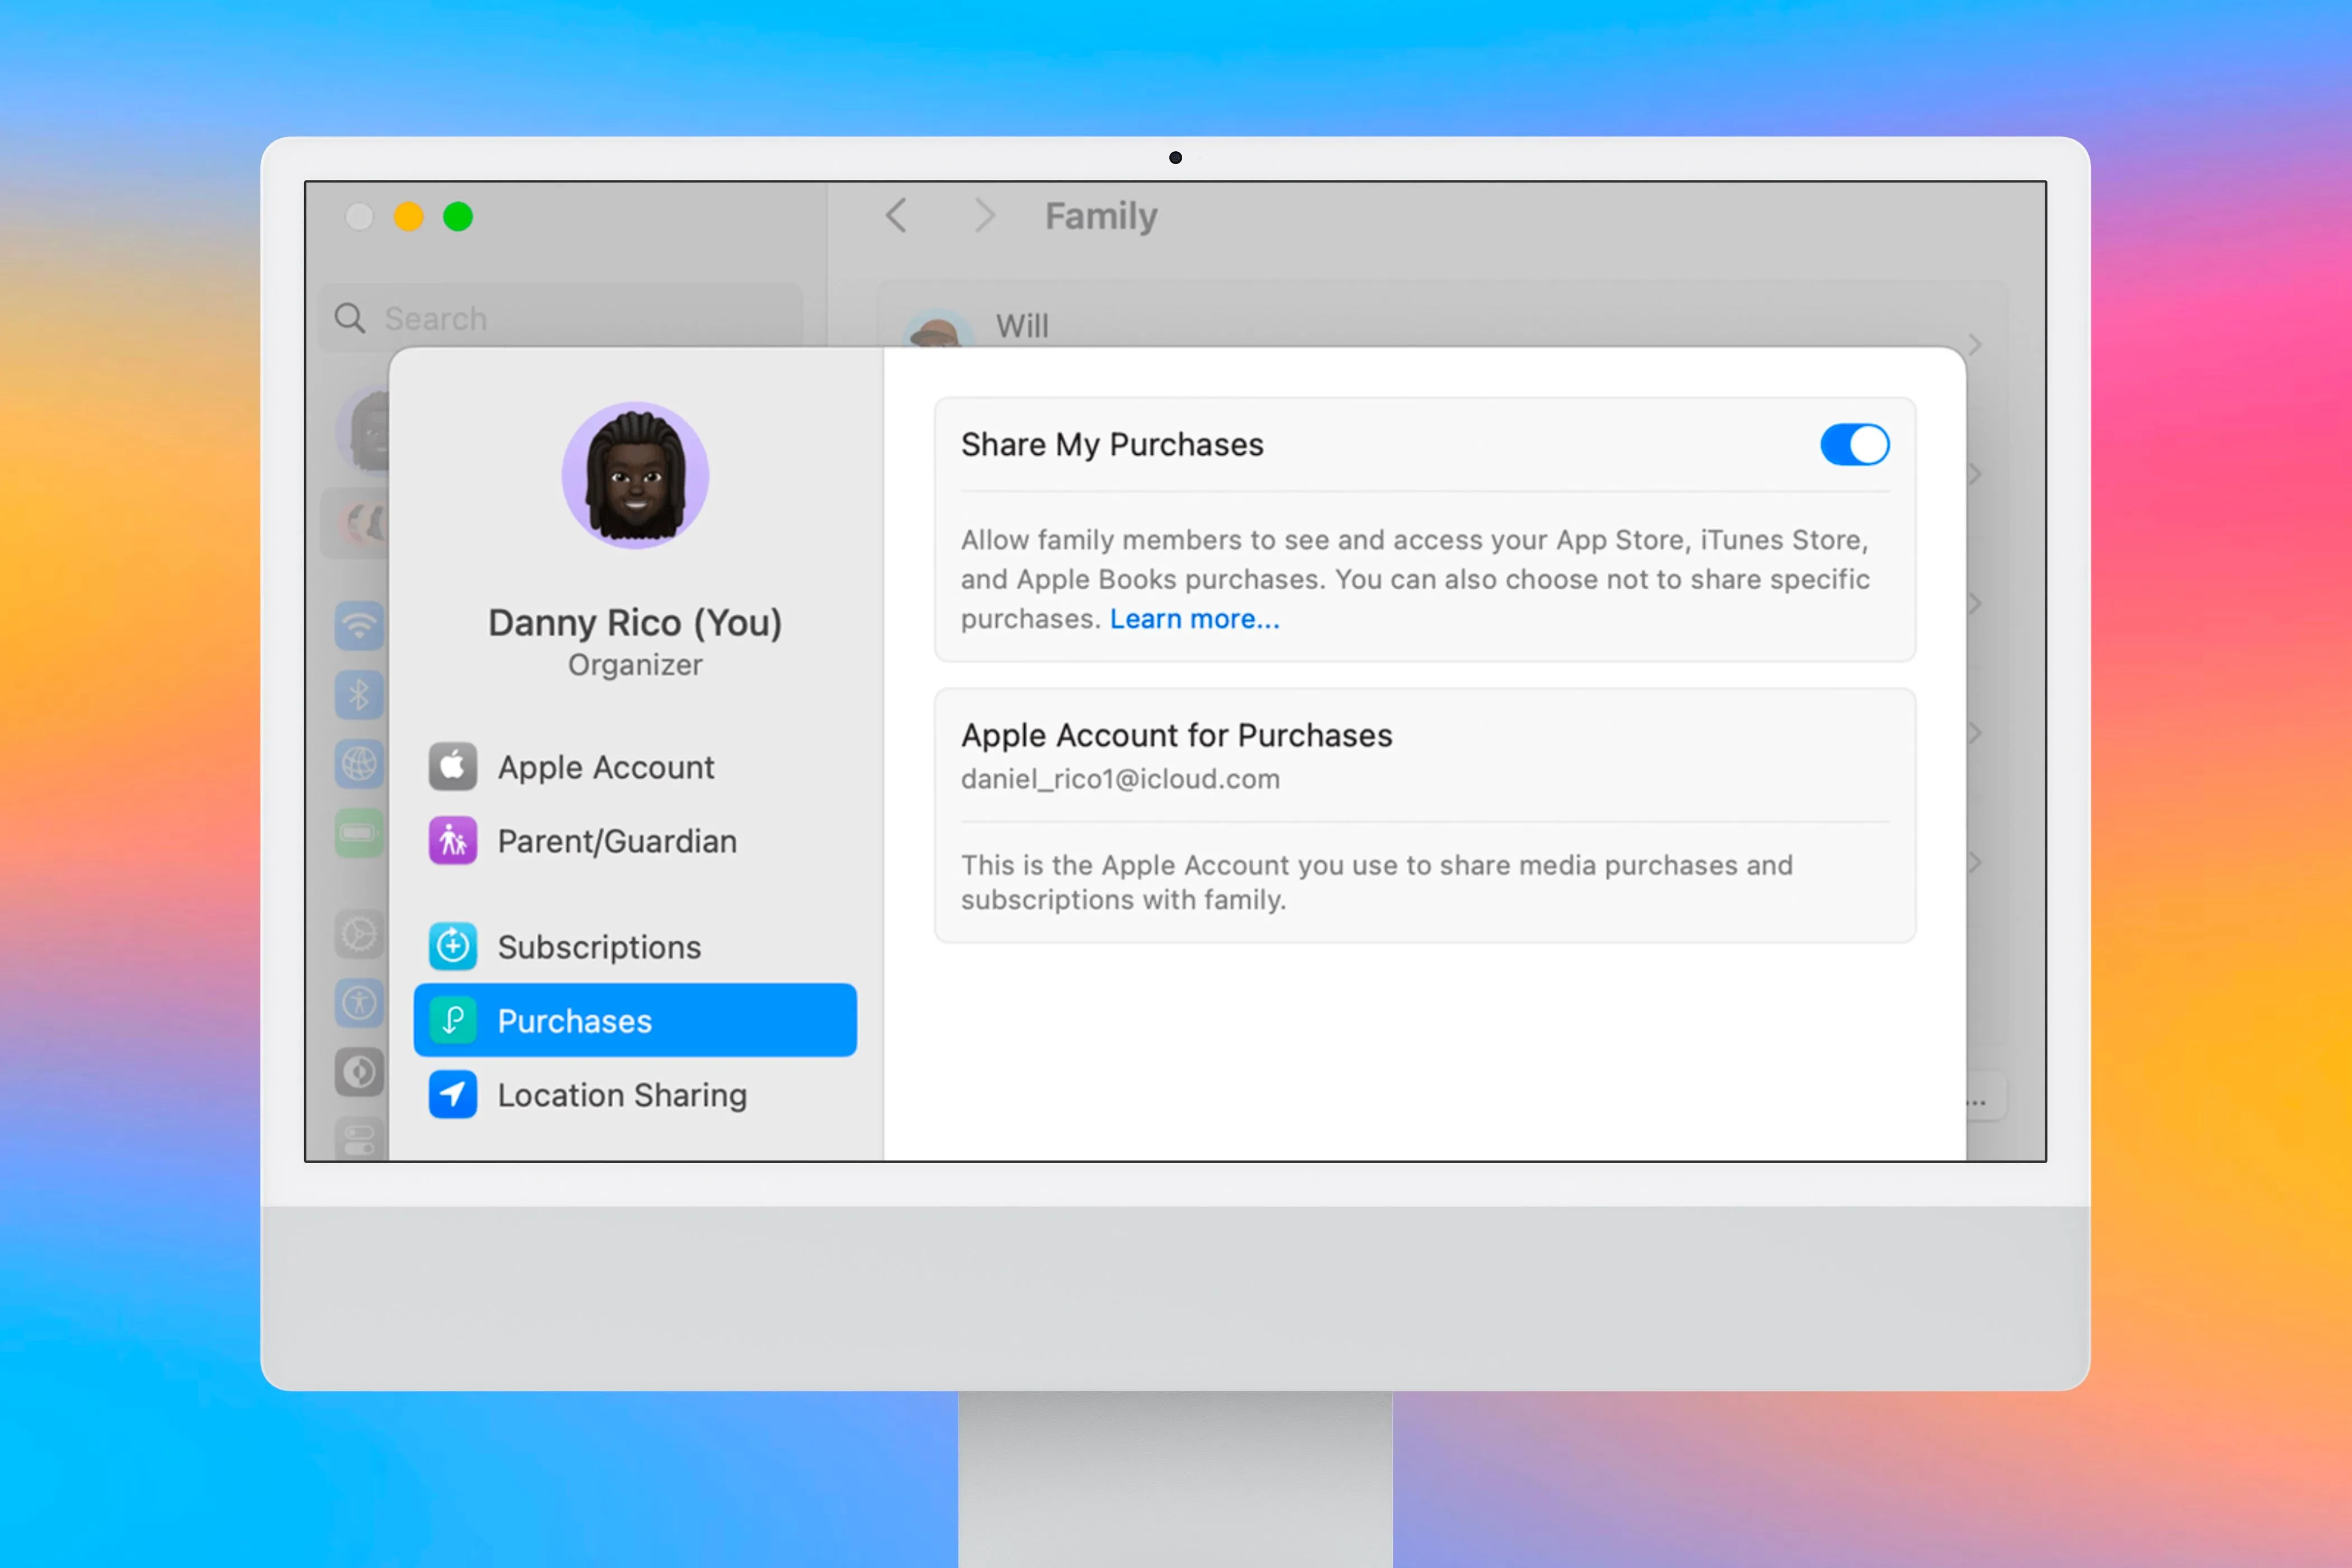Image resolution: width=2352 pixels, height=1568 pixels.
Task: Click the Apple Account icon in sidebar
Action: pos(452,767)
